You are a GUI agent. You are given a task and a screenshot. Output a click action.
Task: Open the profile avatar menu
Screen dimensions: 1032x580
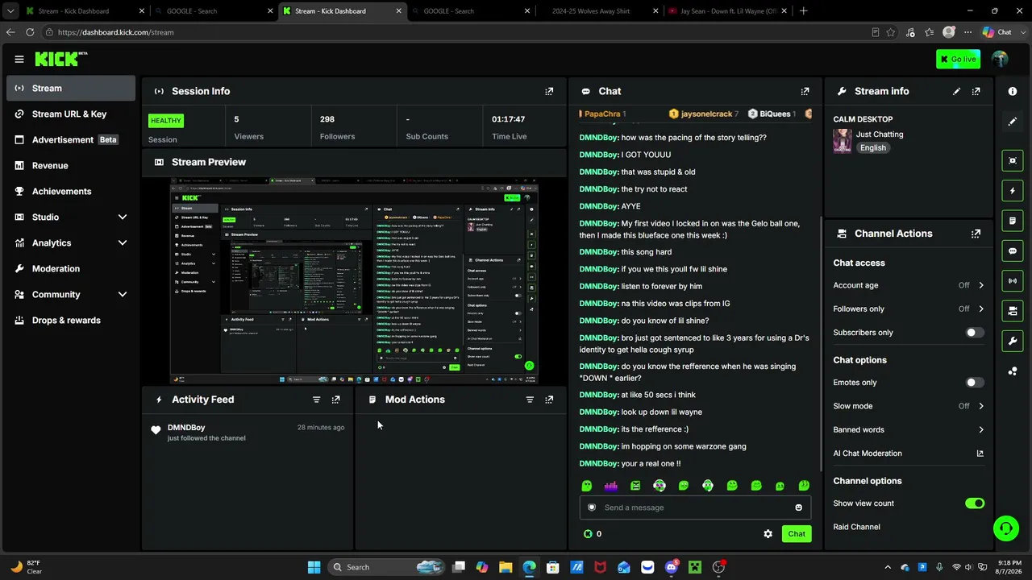tap(1000, 59)
